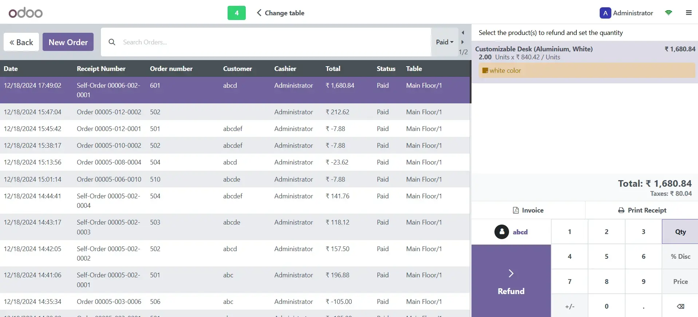Go to previous orders page arrow
Viewport: 698px width, 317px height.
(x=463, y=33)
